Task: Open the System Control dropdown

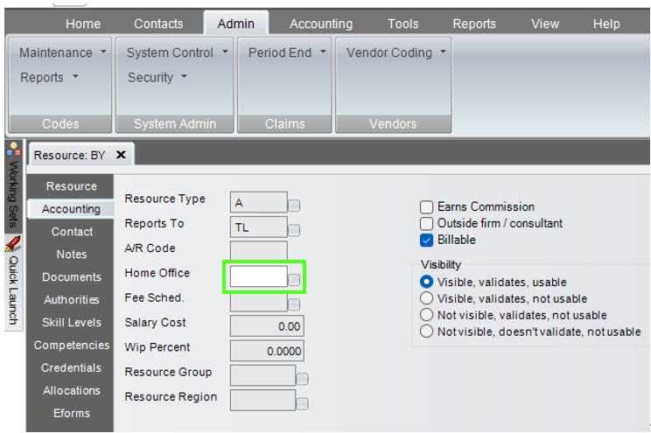Action: pos(177,53)
